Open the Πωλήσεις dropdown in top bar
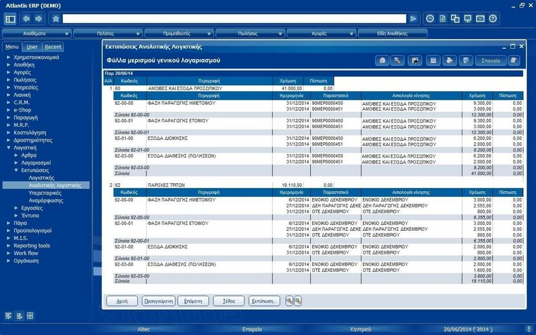Viewport: 536px width, 335px height. click(250, 33)
